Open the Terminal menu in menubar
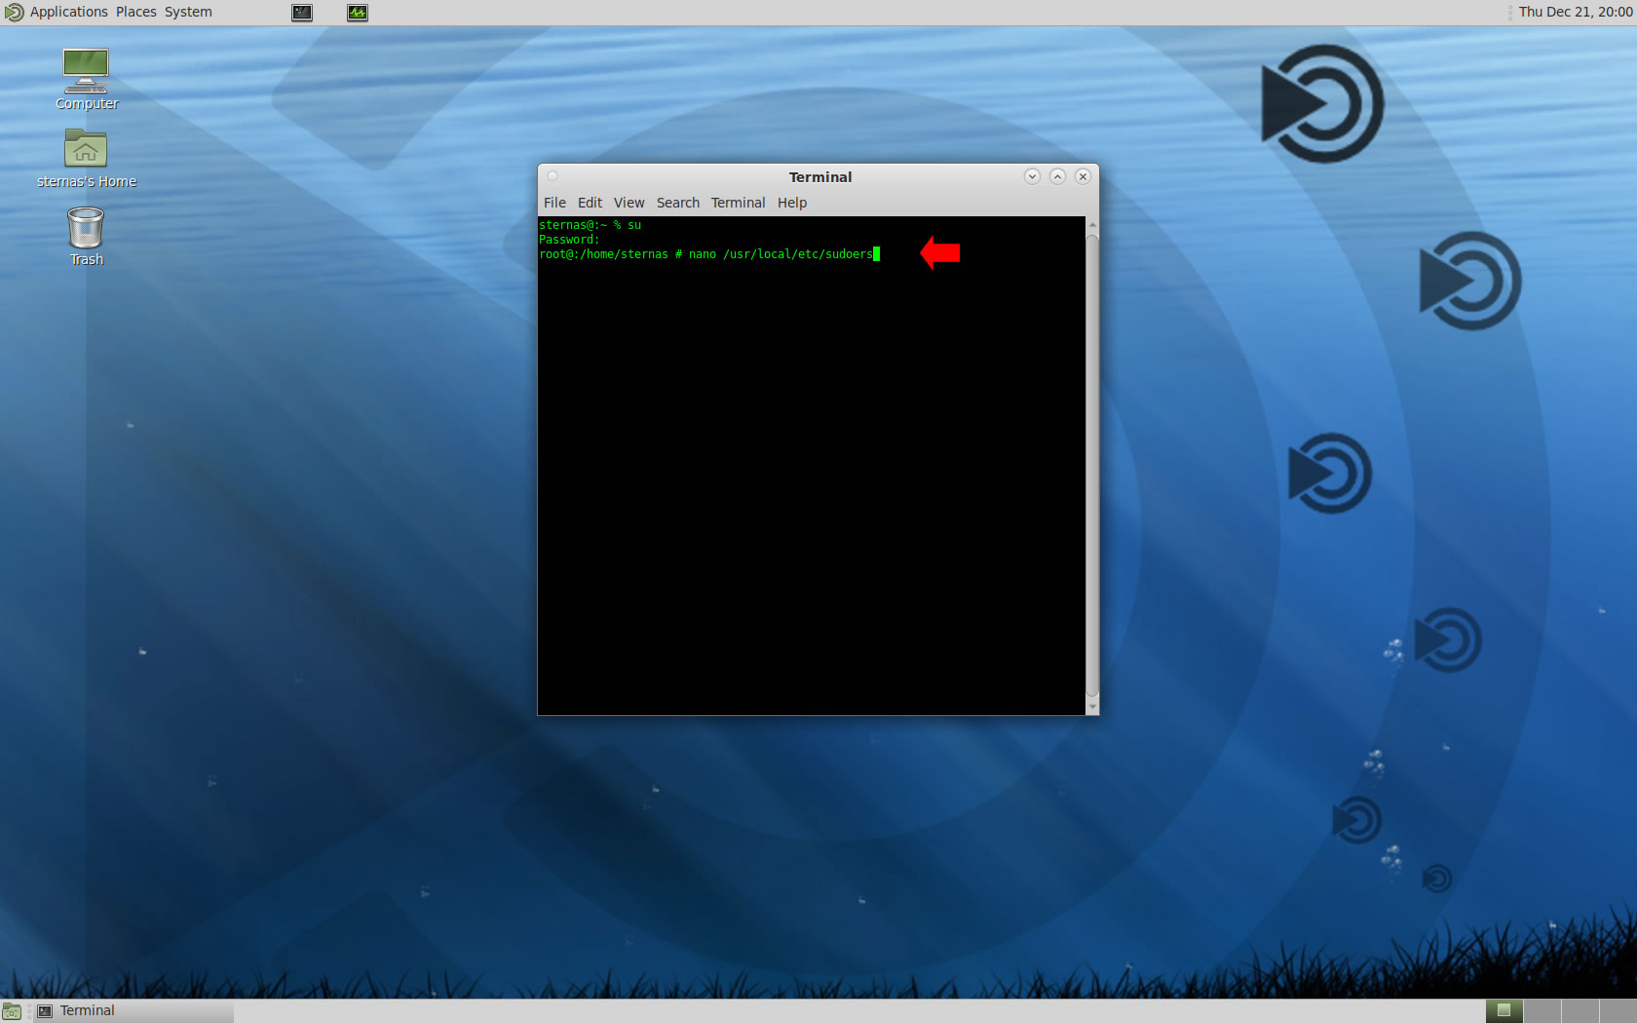The width and height of the screenshot is (1637, 1023). tap(738, 203)
